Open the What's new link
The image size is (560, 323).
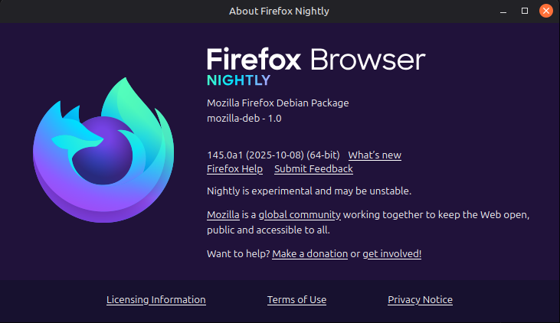375,155
